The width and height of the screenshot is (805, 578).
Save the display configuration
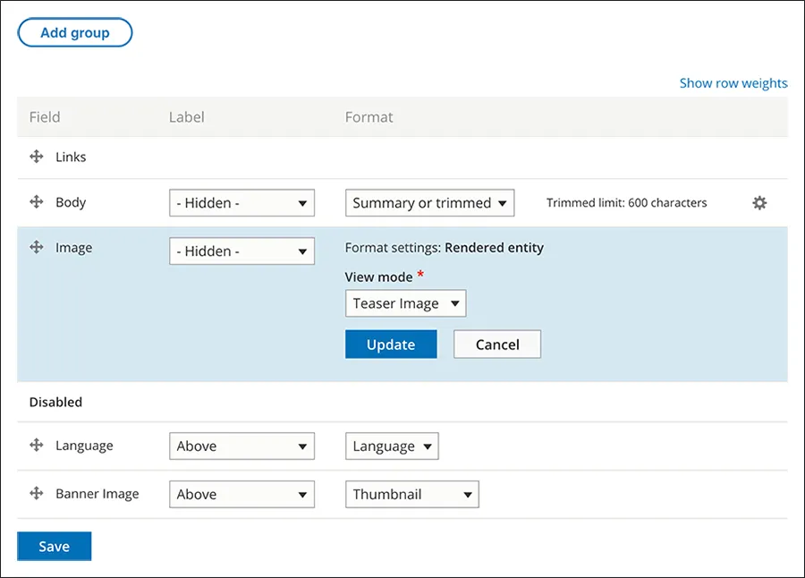[54, 546]
